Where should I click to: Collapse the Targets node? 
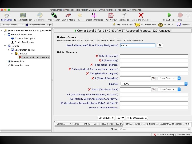[5, 46]
